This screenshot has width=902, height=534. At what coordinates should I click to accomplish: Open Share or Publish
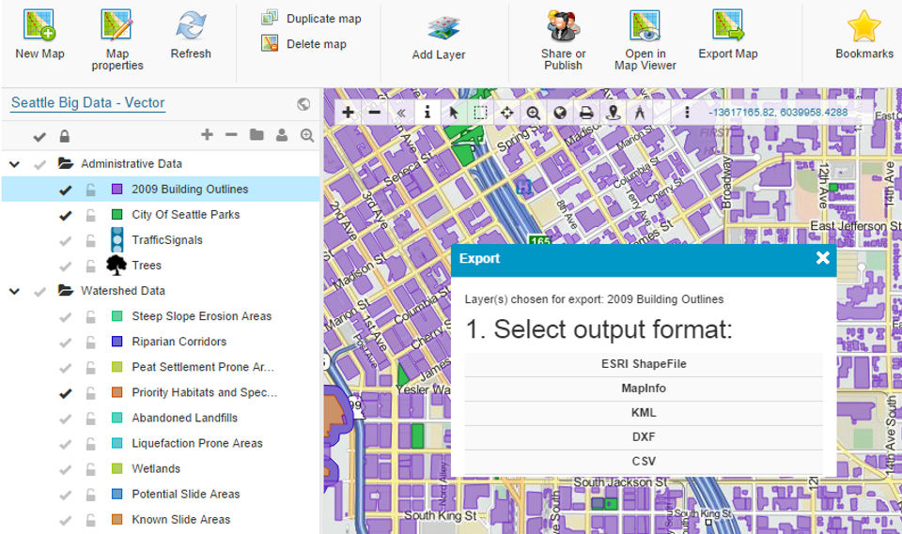563,39
